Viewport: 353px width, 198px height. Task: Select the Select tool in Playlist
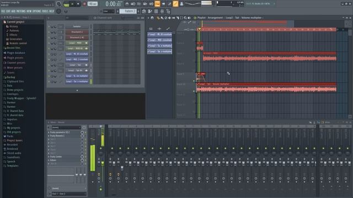coord(181,18)
